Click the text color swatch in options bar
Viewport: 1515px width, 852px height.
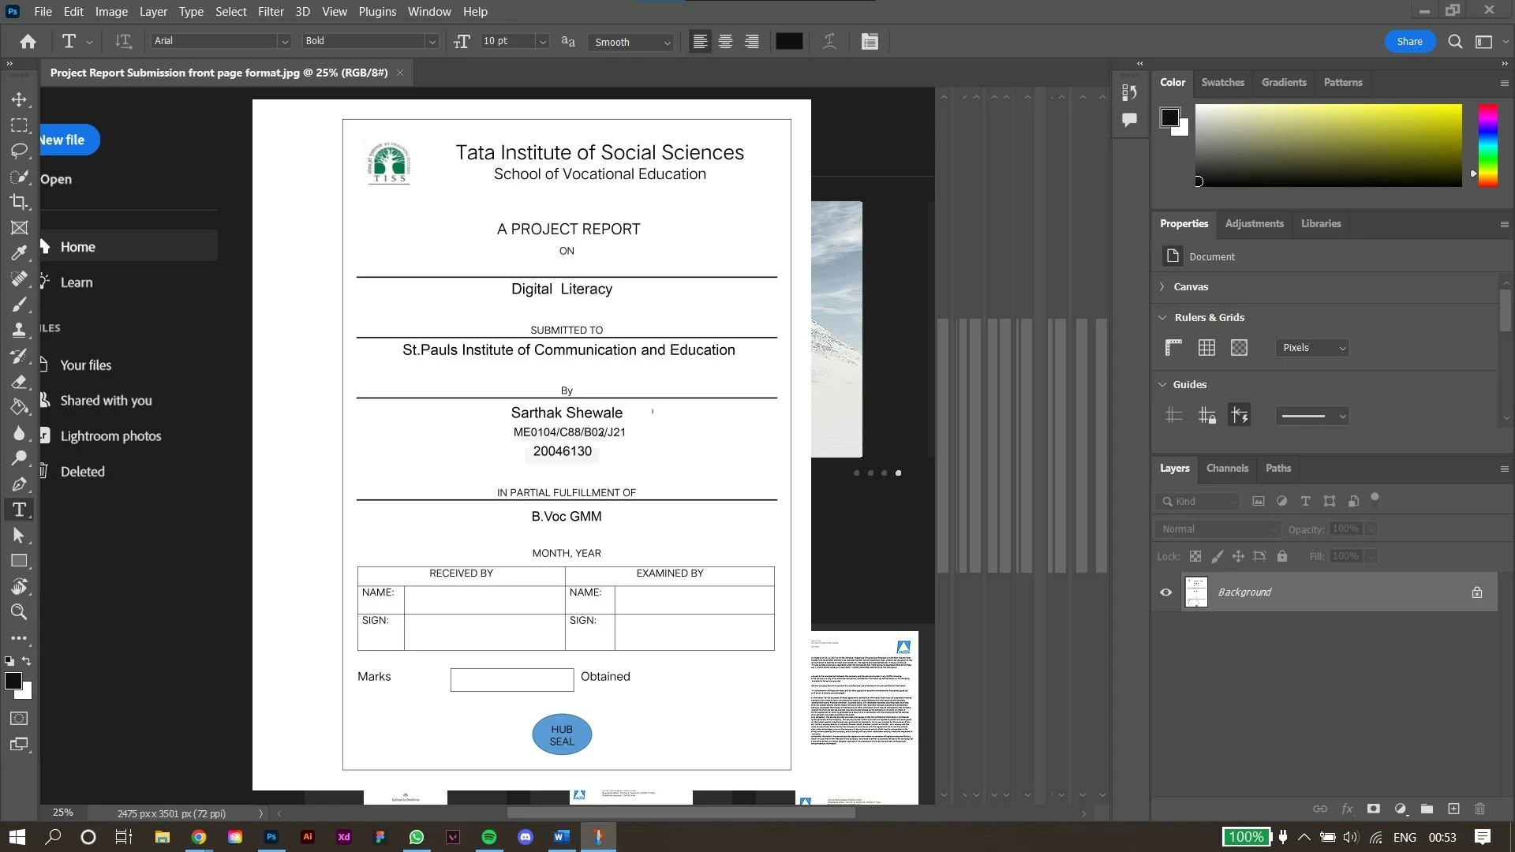[x=789, y=42]
